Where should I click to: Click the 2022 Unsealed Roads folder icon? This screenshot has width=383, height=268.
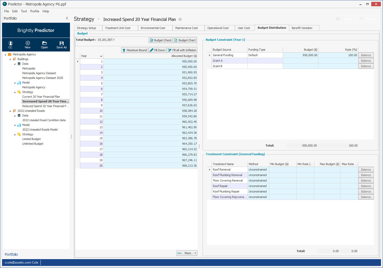(14, 111)
